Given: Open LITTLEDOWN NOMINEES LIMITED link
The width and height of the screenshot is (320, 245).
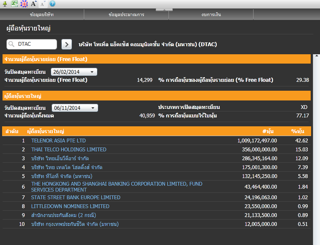Looking at the screenshot, I should pos(70,206).
